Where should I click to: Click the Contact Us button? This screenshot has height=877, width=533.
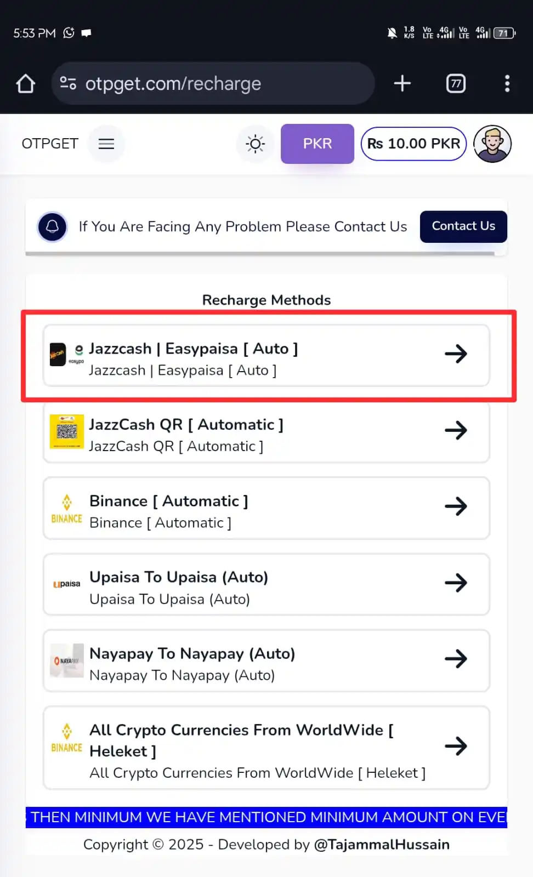pos(463,226)
